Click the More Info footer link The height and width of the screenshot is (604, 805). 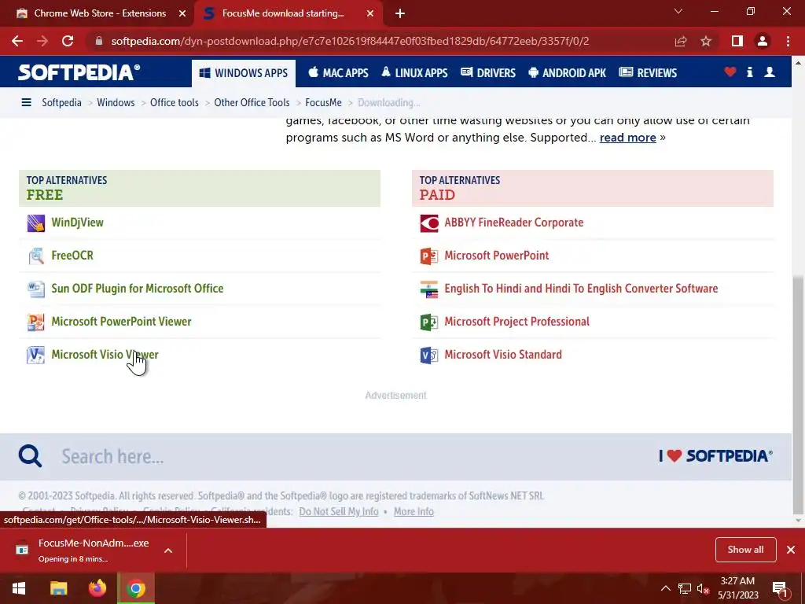pyautogui.click(x=414, y=511)
